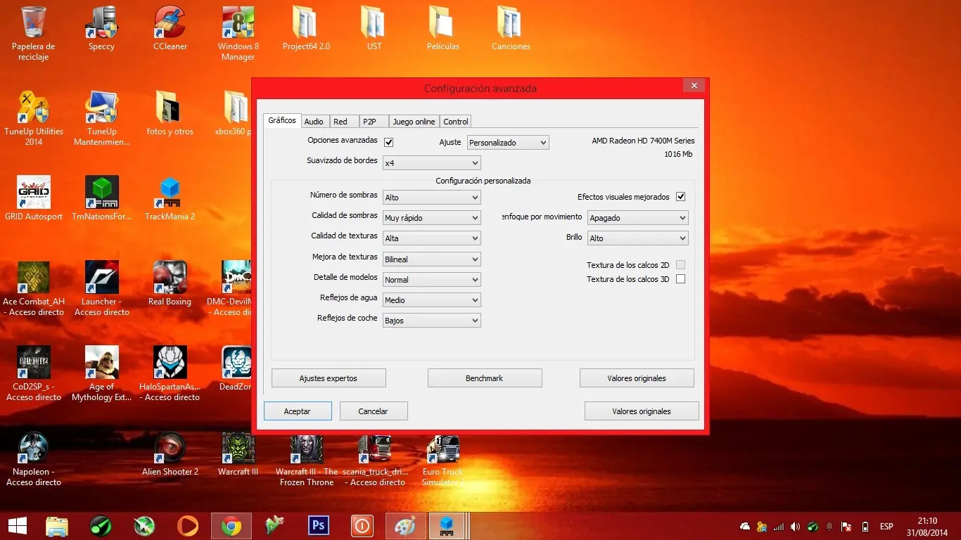
Task: Select the Napoleon desktop shortcut
Action: [34, 458]
